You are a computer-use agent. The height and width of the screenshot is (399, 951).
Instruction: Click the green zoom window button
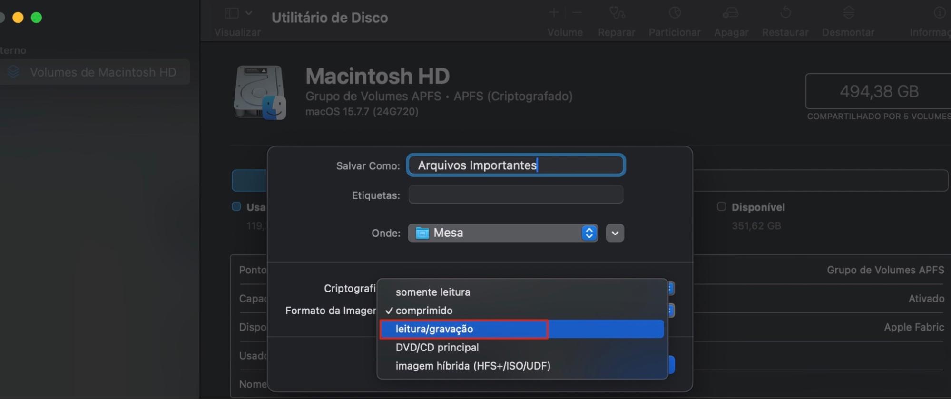click(x=36, y=18)
